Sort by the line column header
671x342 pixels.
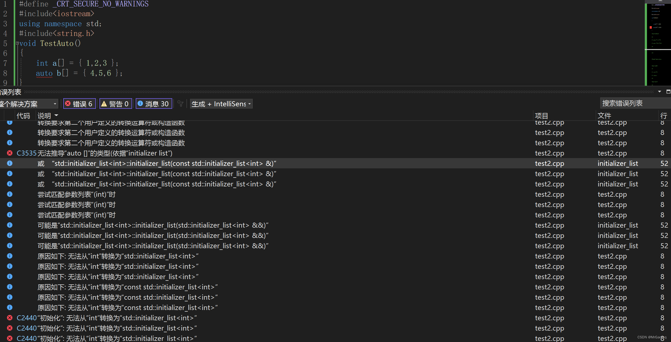663,115
